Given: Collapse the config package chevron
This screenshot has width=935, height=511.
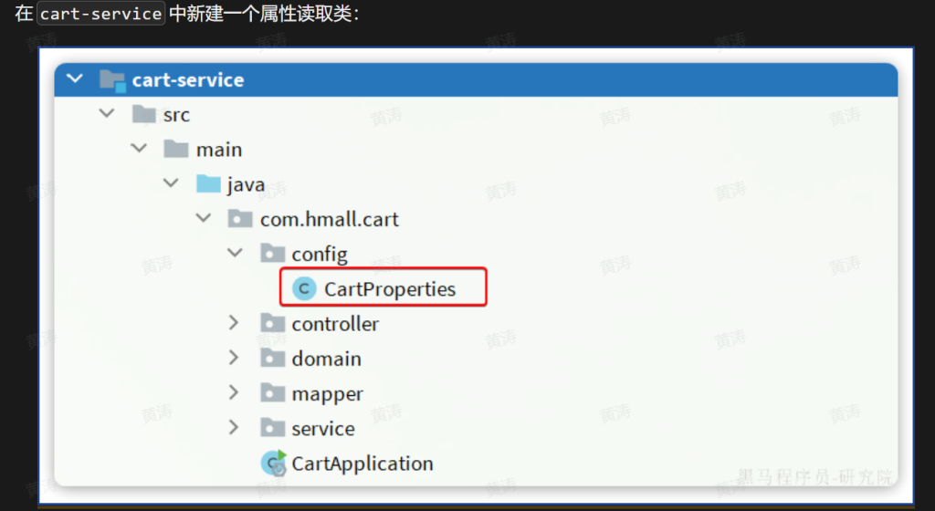Looking at the screenshot, I should (x=235, y=254).
